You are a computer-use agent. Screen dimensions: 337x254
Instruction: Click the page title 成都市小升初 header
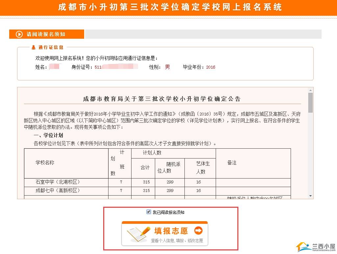click(170, 7)
